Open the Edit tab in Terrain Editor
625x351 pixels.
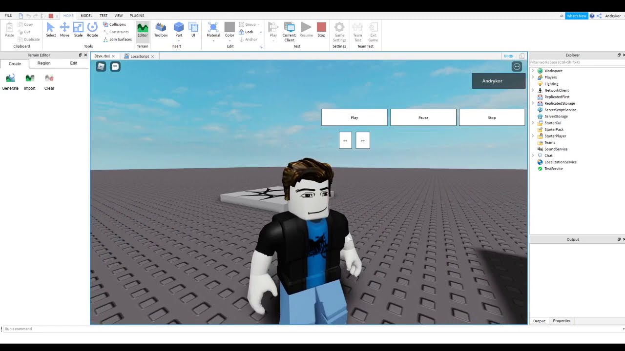pos(74,63)
